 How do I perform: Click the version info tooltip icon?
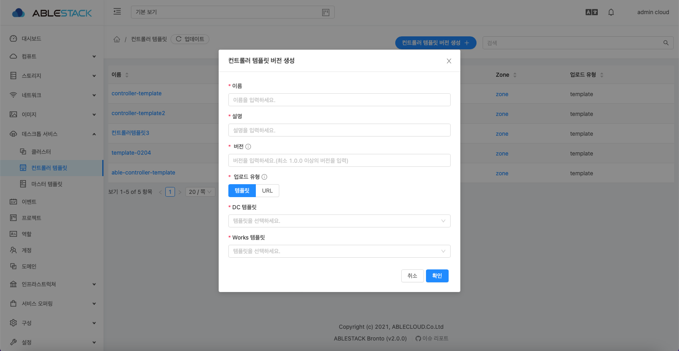point(248,147)
